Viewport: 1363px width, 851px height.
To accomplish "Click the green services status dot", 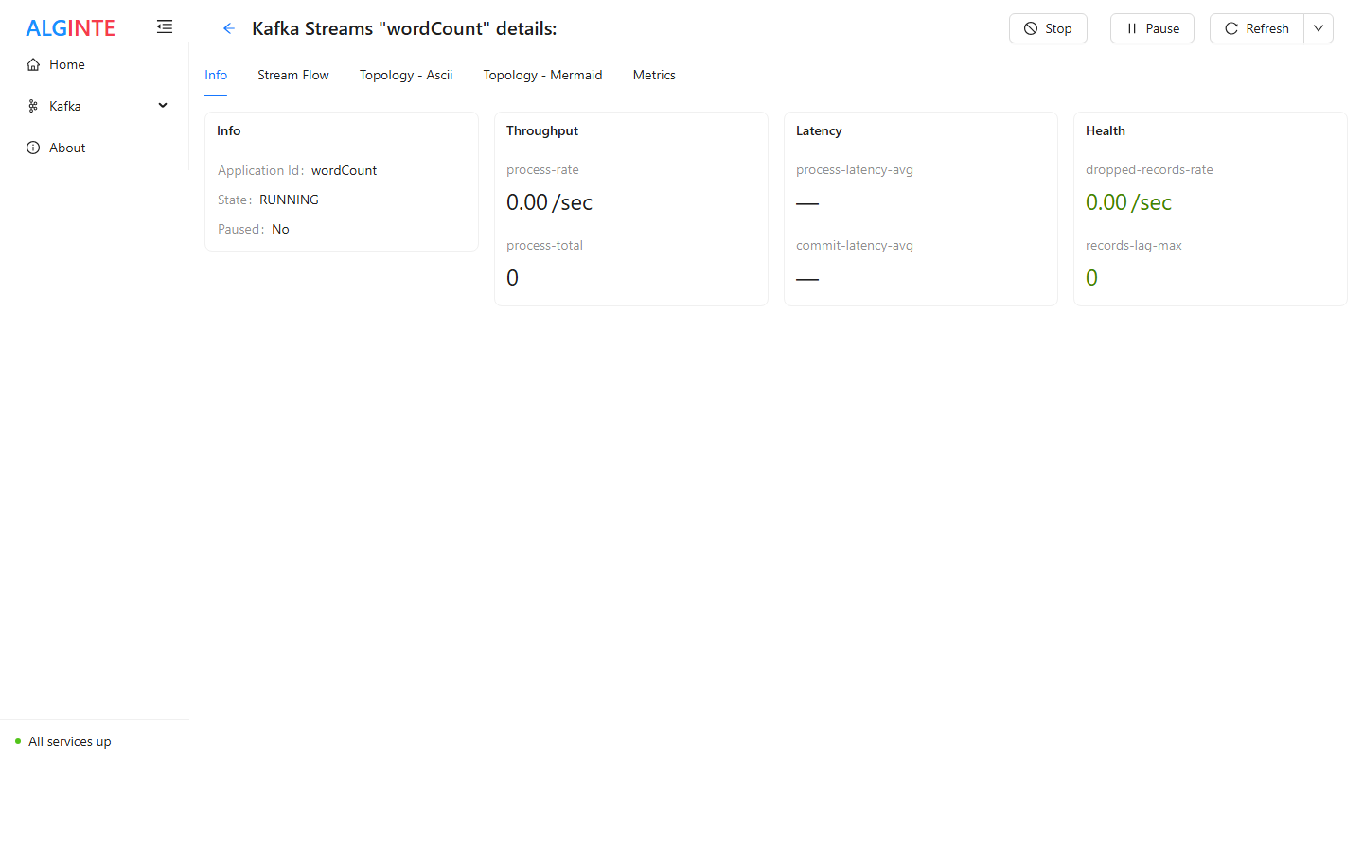I will coord(18,741).
